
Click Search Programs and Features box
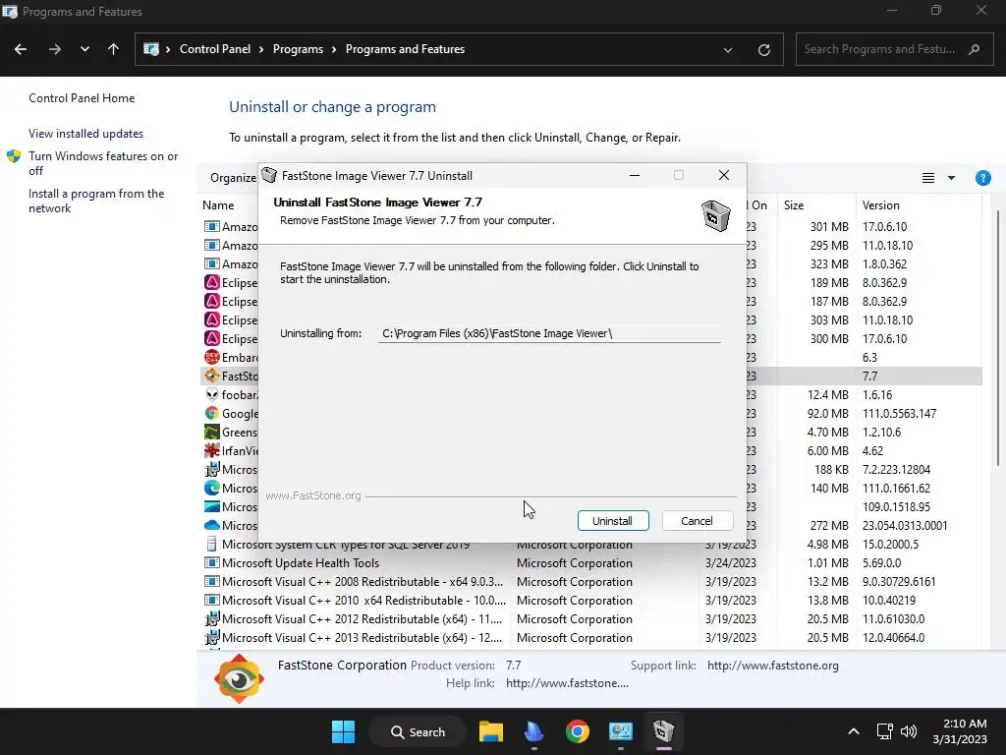[894, 49]
